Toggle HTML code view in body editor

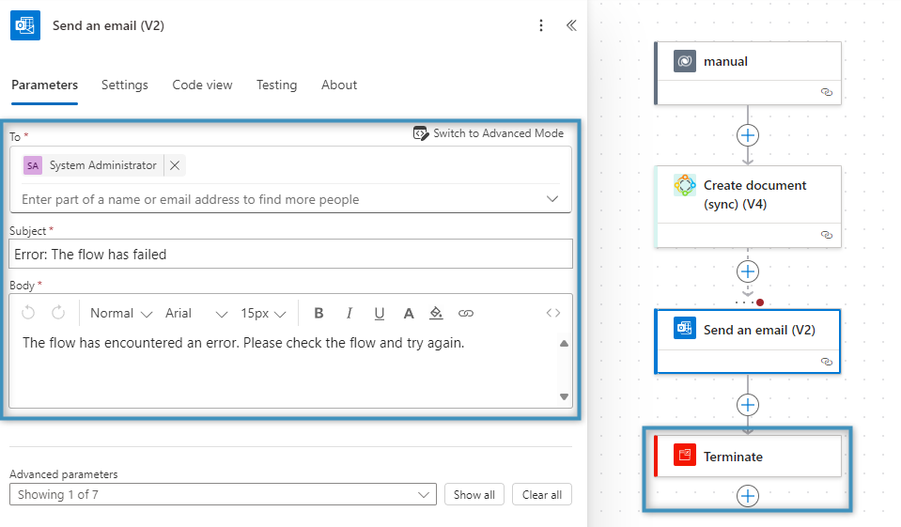coord(553,313)
